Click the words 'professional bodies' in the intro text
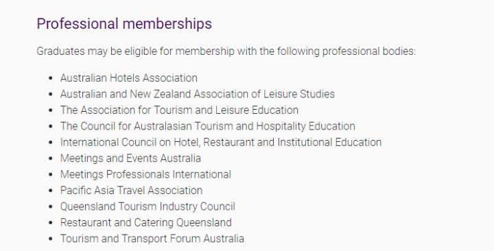The image size is (494, 251). point(369,51)
